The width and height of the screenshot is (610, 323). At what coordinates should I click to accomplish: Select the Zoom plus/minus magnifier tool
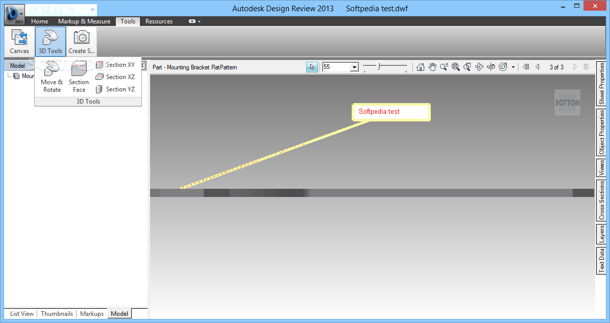point(444,67)
